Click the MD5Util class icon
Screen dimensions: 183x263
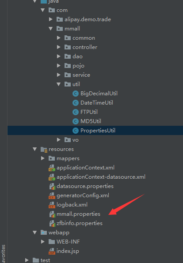click(76, 121)
